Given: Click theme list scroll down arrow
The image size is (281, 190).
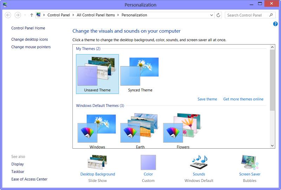Looking at the screenshot, I should [x=272, y=145].
